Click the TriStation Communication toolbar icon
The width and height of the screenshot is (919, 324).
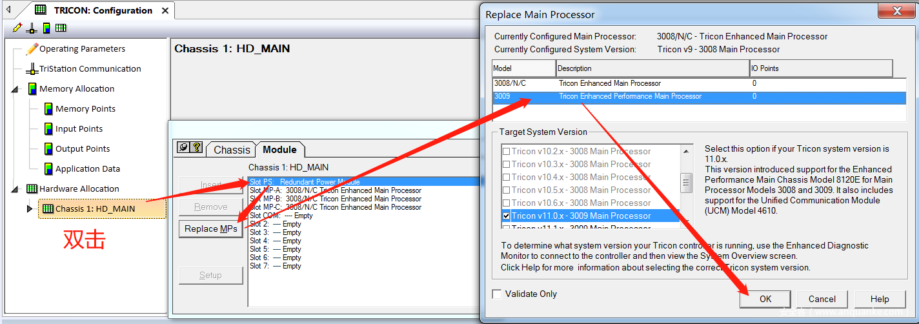[32, 28]
